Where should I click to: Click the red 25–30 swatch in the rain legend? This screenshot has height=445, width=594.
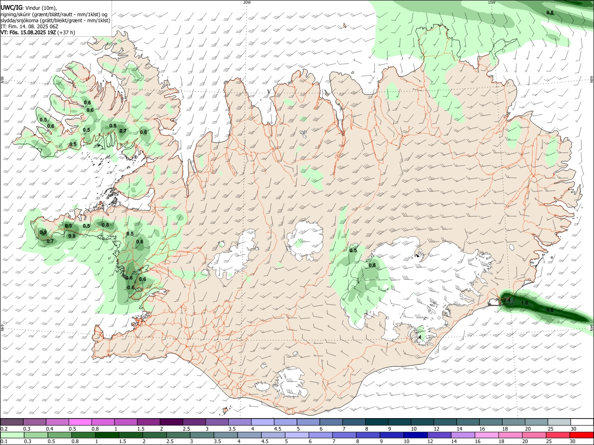point(581,435)
